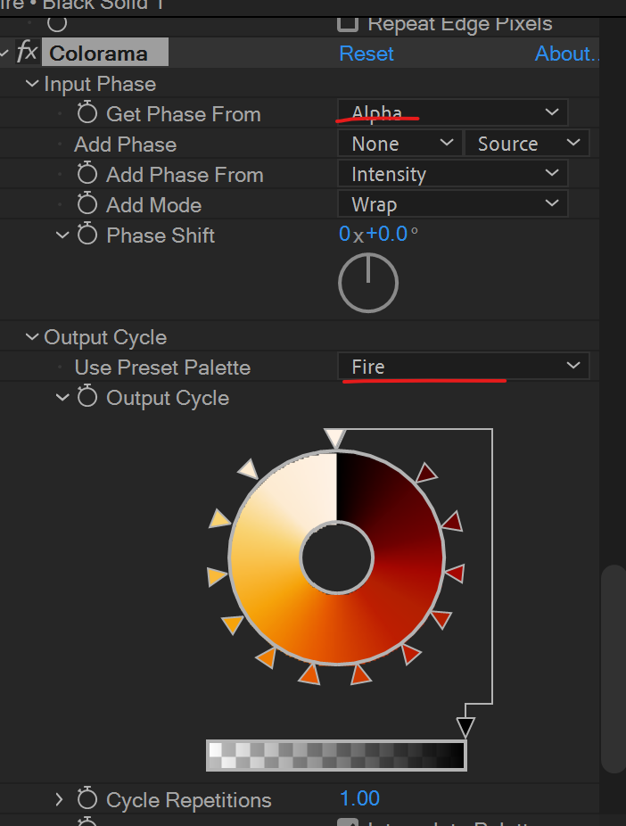Toggle the Colorama fx effect switch
Viewport: 626px width, 826px height.
pos(27,53)
